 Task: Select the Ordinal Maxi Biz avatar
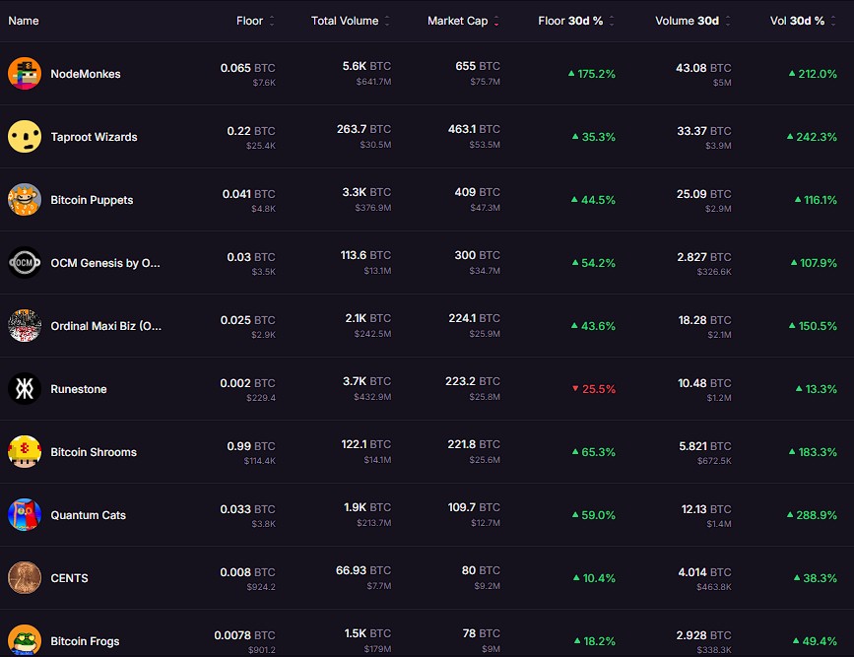coord(25,326)
